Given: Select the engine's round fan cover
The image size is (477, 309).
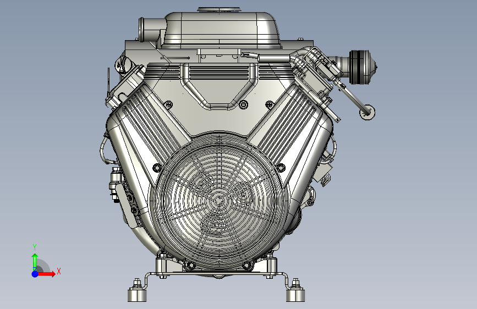Looking at the screenshot, I should (x=219, y=201).
